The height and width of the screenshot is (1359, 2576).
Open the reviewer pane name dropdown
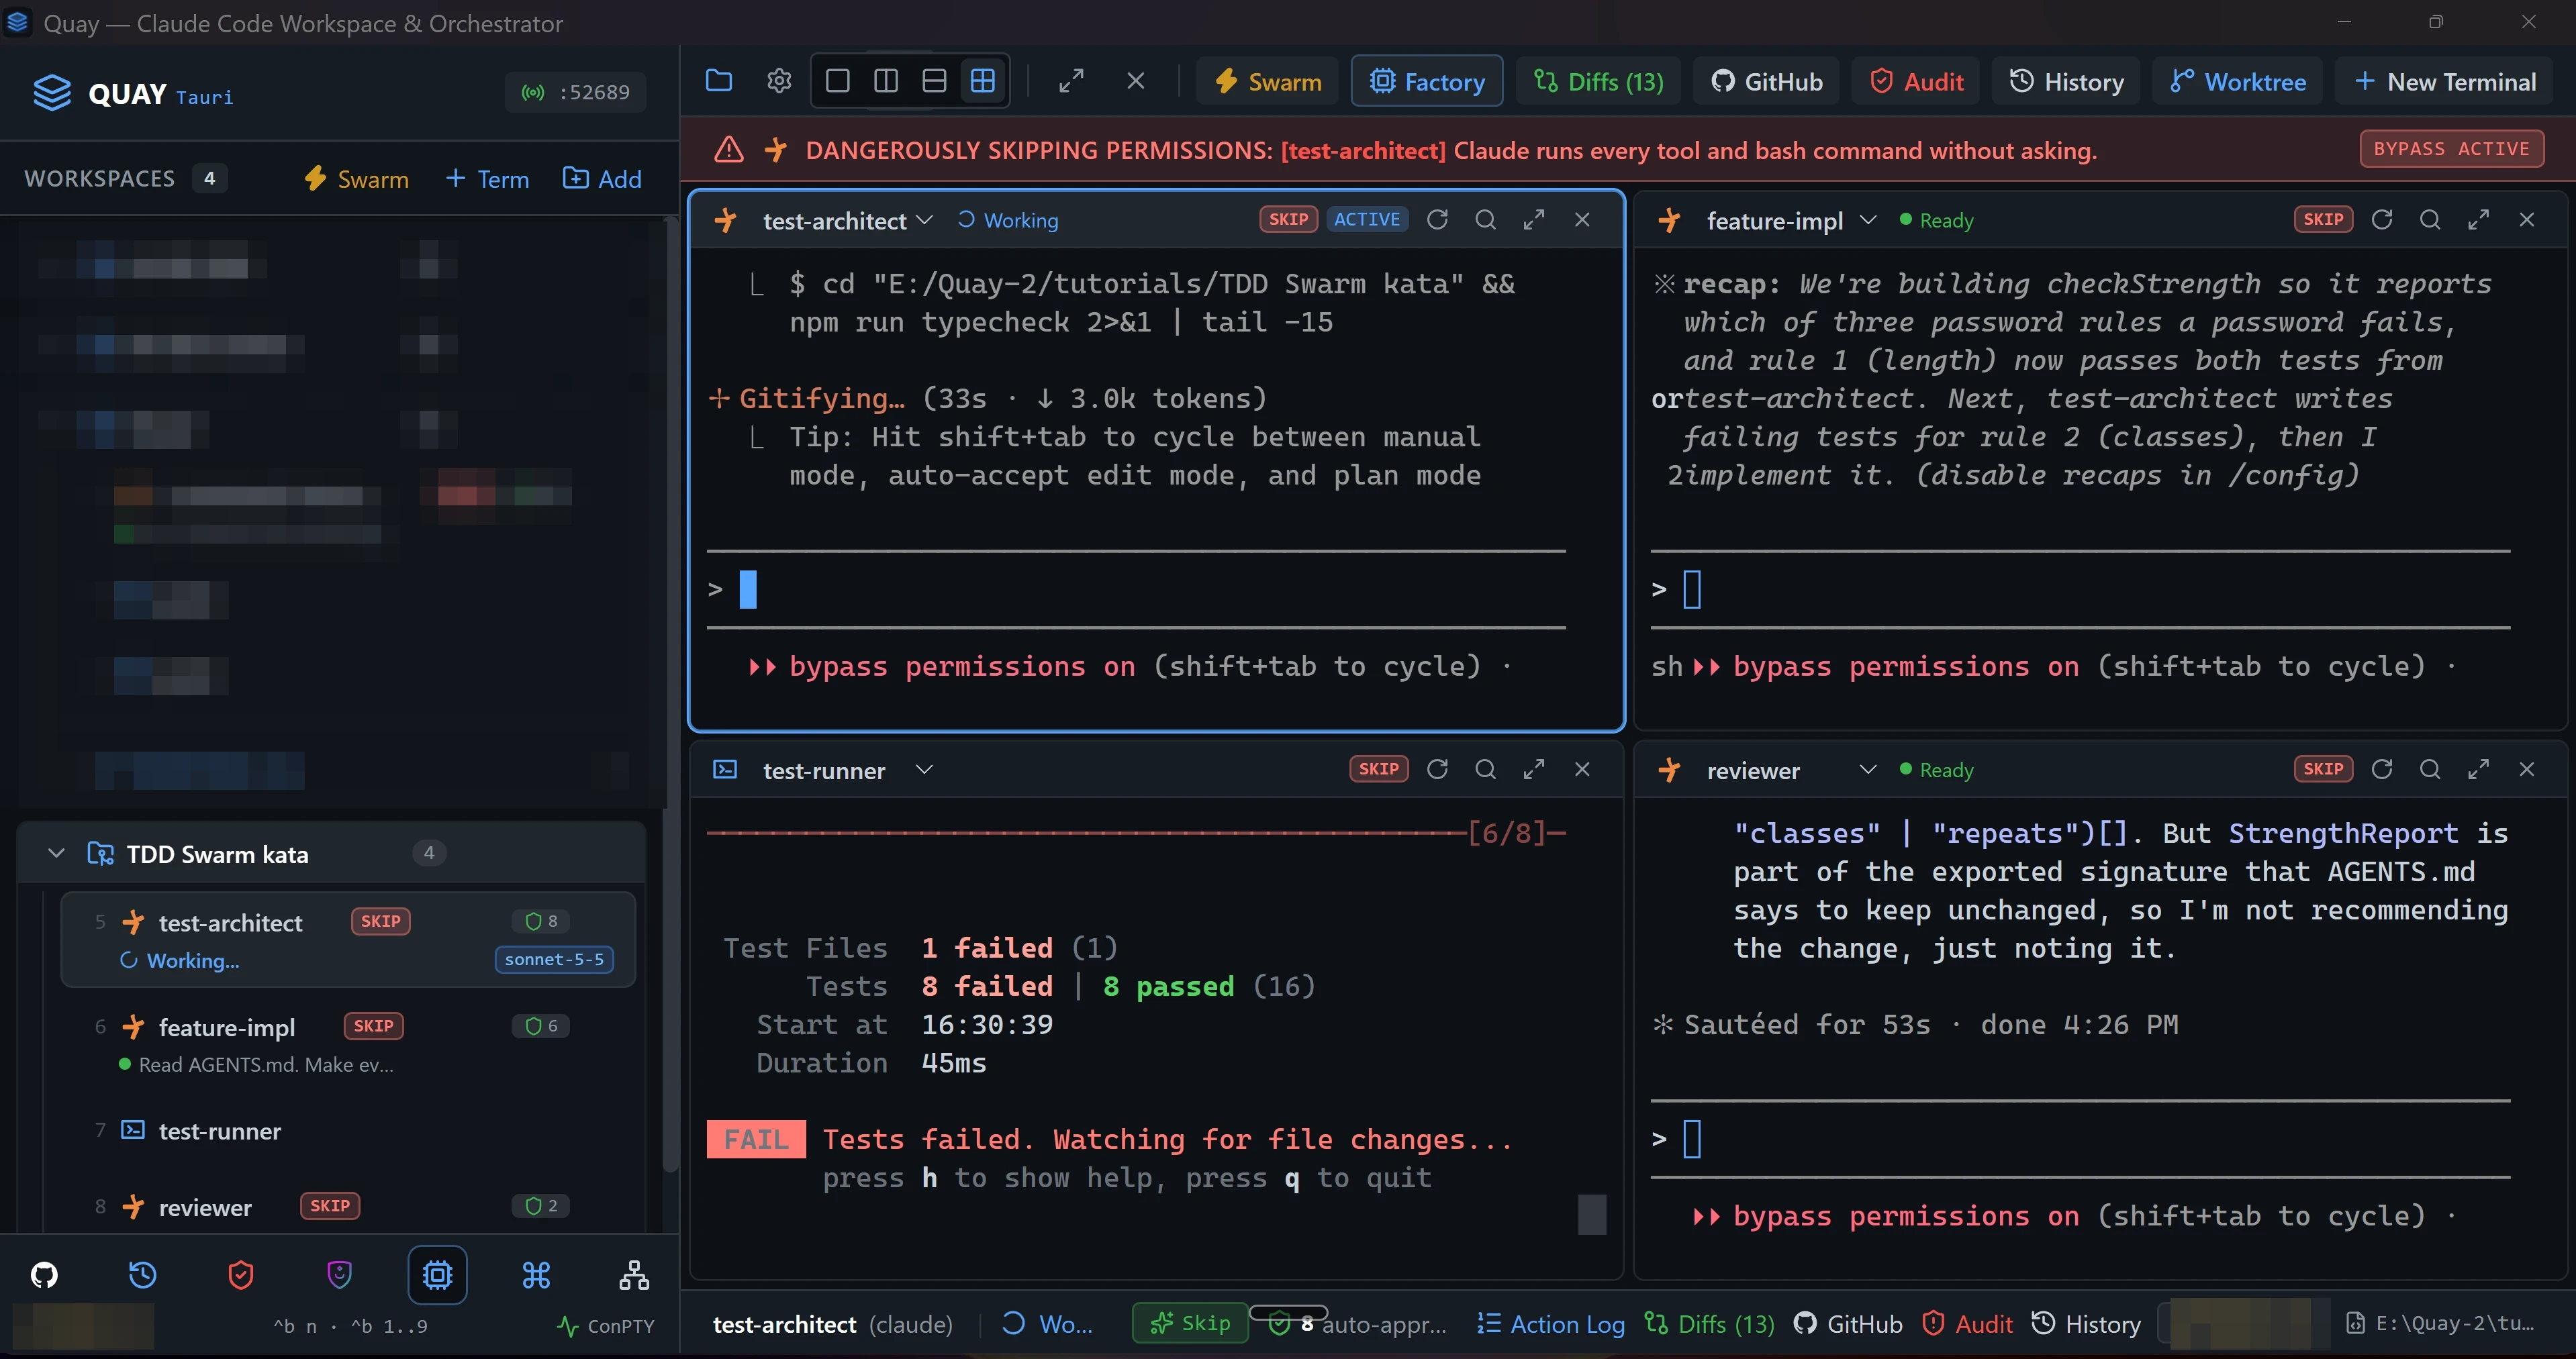(1868, 769)
